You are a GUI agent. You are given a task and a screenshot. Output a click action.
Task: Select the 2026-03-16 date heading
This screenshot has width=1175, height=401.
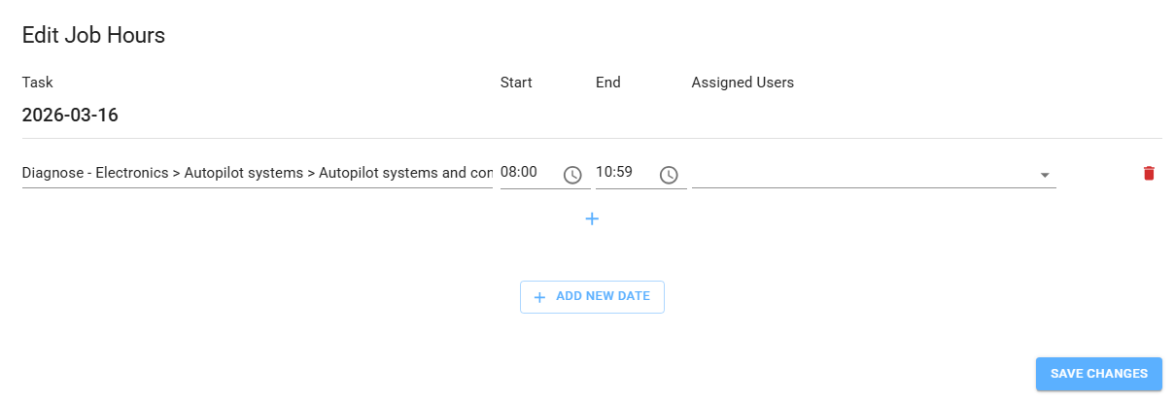coord(70,116)
